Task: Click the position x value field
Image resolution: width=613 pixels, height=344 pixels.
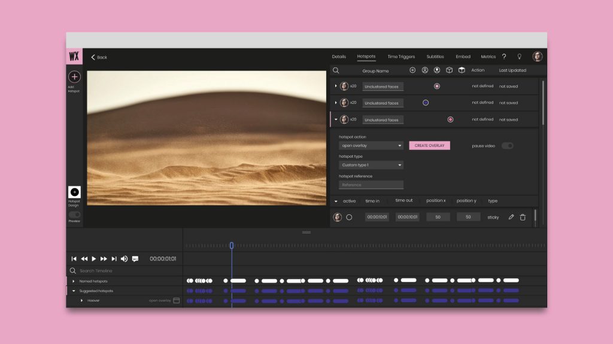Action: pos(438,217)
